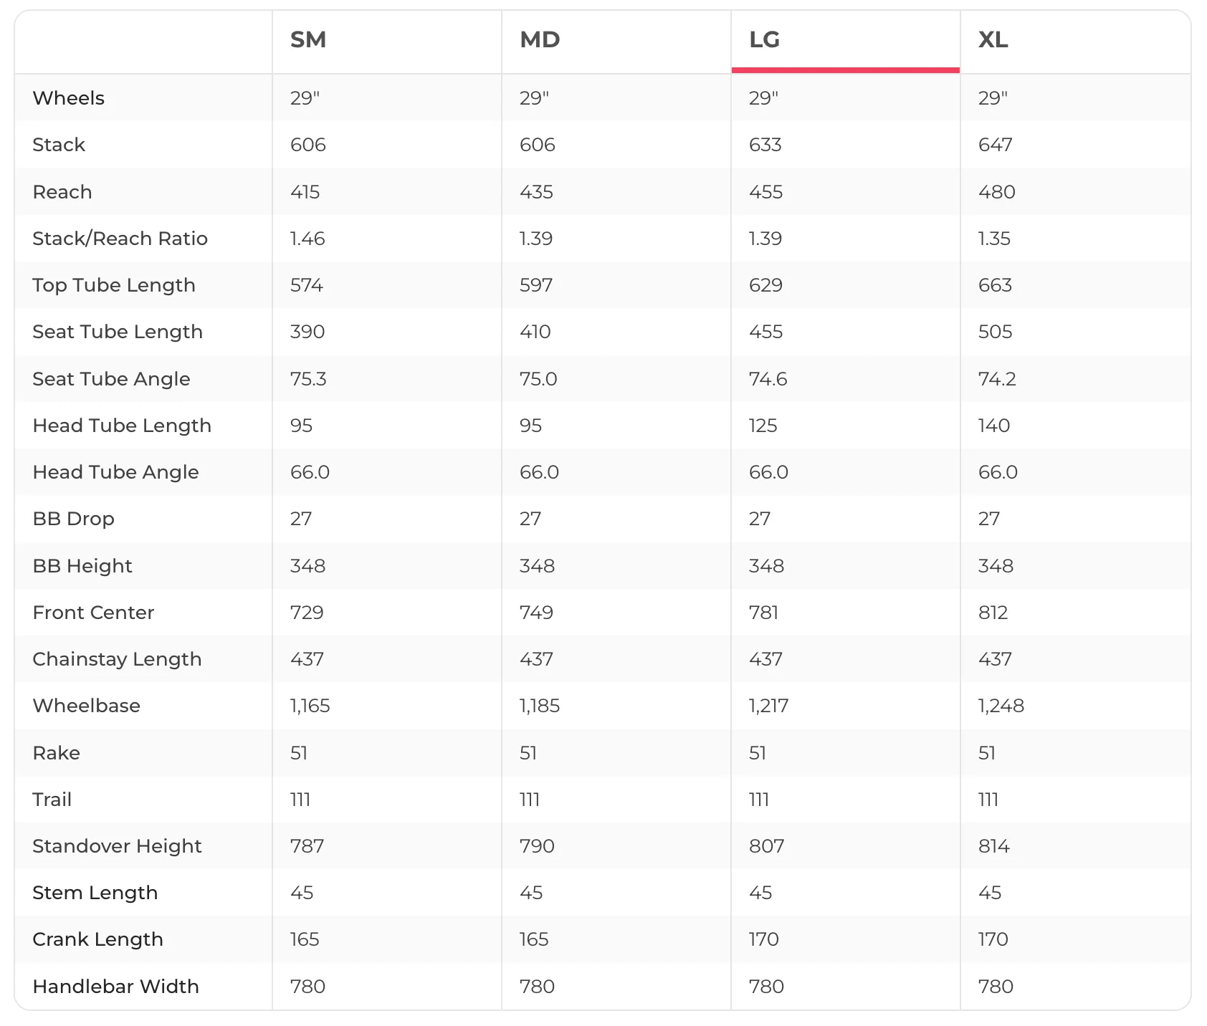Click the Reach row label
This screenshot has height=1026, width=1207.
pos(62,192)
